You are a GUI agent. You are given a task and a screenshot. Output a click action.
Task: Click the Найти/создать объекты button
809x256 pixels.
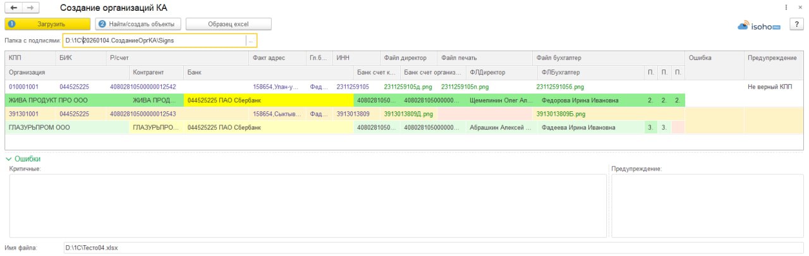click(x=138, y=24)
